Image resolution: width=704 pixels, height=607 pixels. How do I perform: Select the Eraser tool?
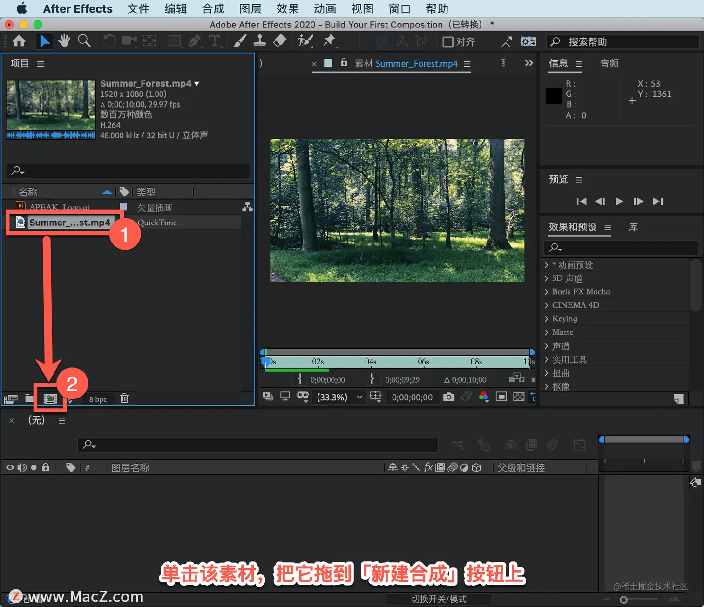pyautogui.click(x=279, y=41)
